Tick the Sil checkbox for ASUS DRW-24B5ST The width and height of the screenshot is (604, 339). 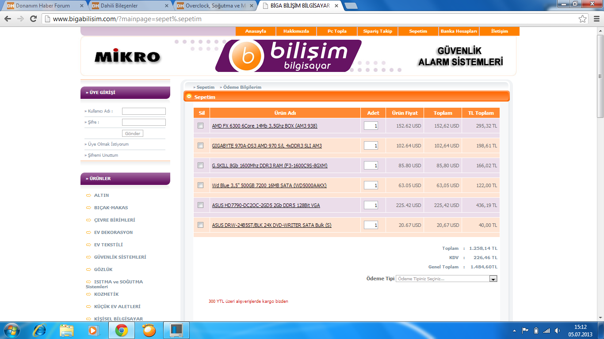(200, 225)
